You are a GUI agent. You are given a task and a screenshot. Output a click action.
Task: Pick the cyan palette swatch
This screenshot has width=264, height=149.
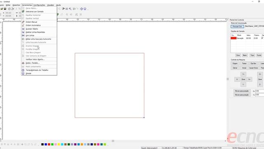[x=62, y=144]
